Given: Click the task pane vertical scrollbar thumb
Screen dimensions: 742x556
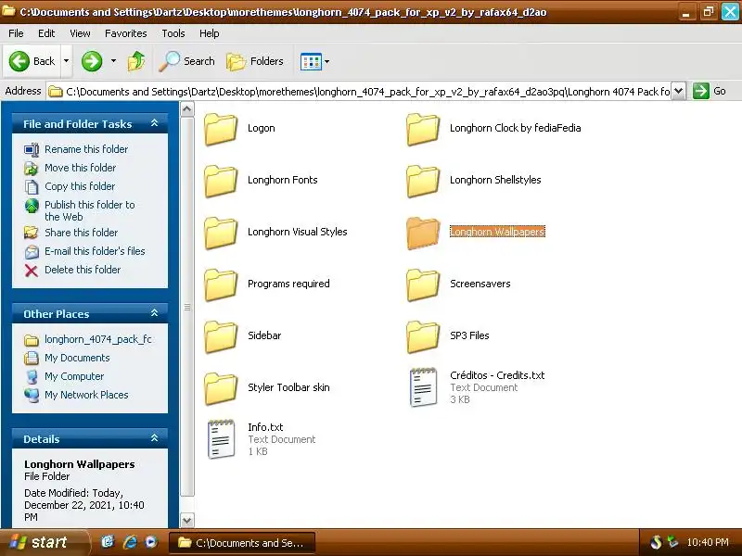Looking at the screenshot, I should [x=187, y=307].
